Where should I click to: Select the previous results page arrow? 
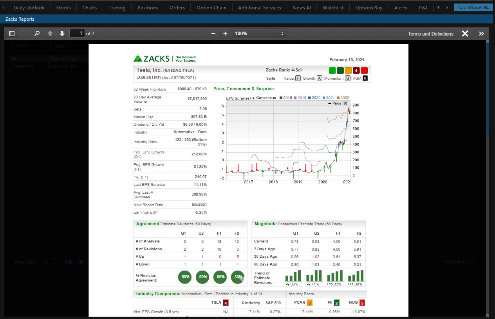coord(80,262)
